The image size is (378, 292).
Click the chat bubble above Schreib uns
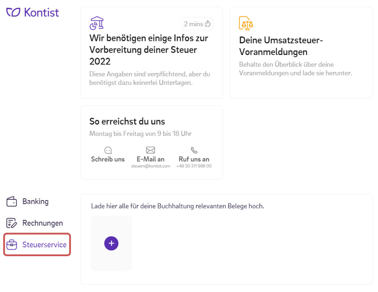click(107, 150)
